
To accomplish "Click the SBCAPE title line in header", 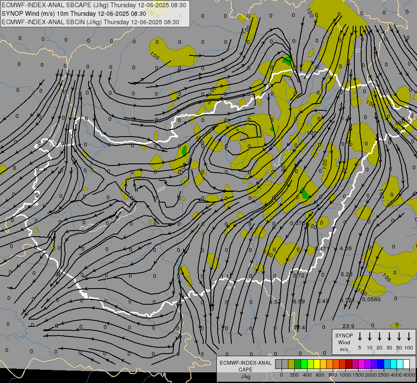I will (94, 5).
